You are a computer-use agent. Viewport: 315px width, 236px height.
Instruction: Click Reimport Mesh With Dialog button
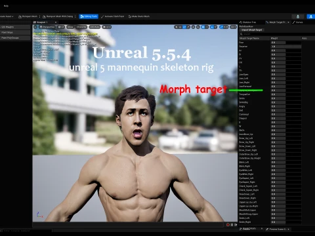(x=58, y=16)
